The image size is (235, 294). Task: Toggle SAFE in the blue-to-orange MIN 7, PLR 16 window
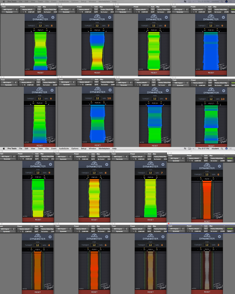96,12
